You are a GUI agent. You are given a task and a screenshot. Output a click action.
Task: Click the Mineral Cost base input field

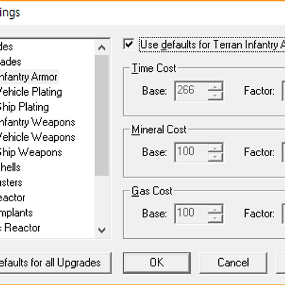tap(191, 152)
